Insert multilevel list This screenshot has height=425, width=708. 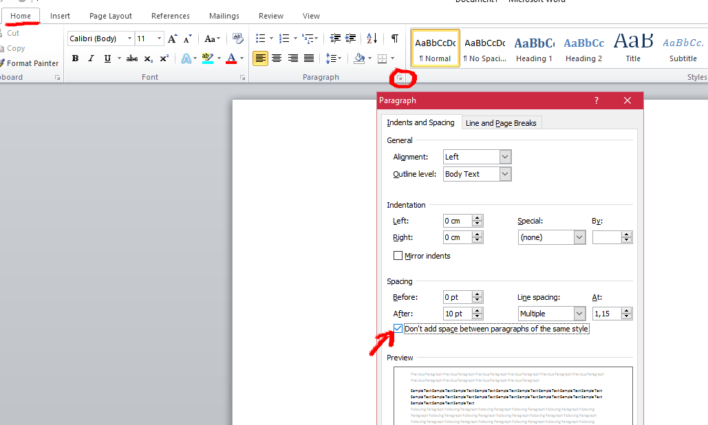coord(308,39)
